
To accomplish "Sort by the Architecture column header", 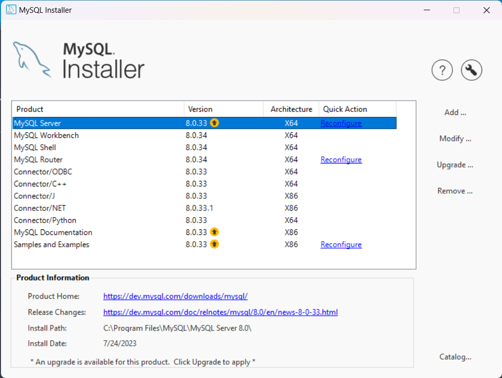I will point(291,109).
